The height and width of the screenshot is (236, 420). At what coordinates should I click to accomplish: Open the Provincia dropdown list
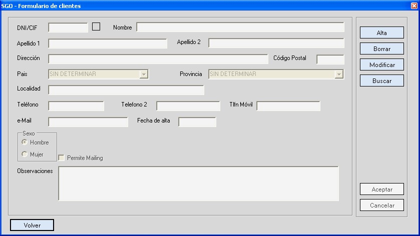pyautogui.click(x=339, y=74)
